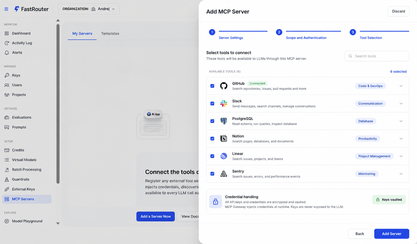The height and width of the screenshot is (244, 417).
Task: Click the Notion logo icon
Action: coord(224,139)
